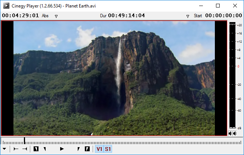Click the Start label
Screen dimensions: 244x155
point(198,16)
